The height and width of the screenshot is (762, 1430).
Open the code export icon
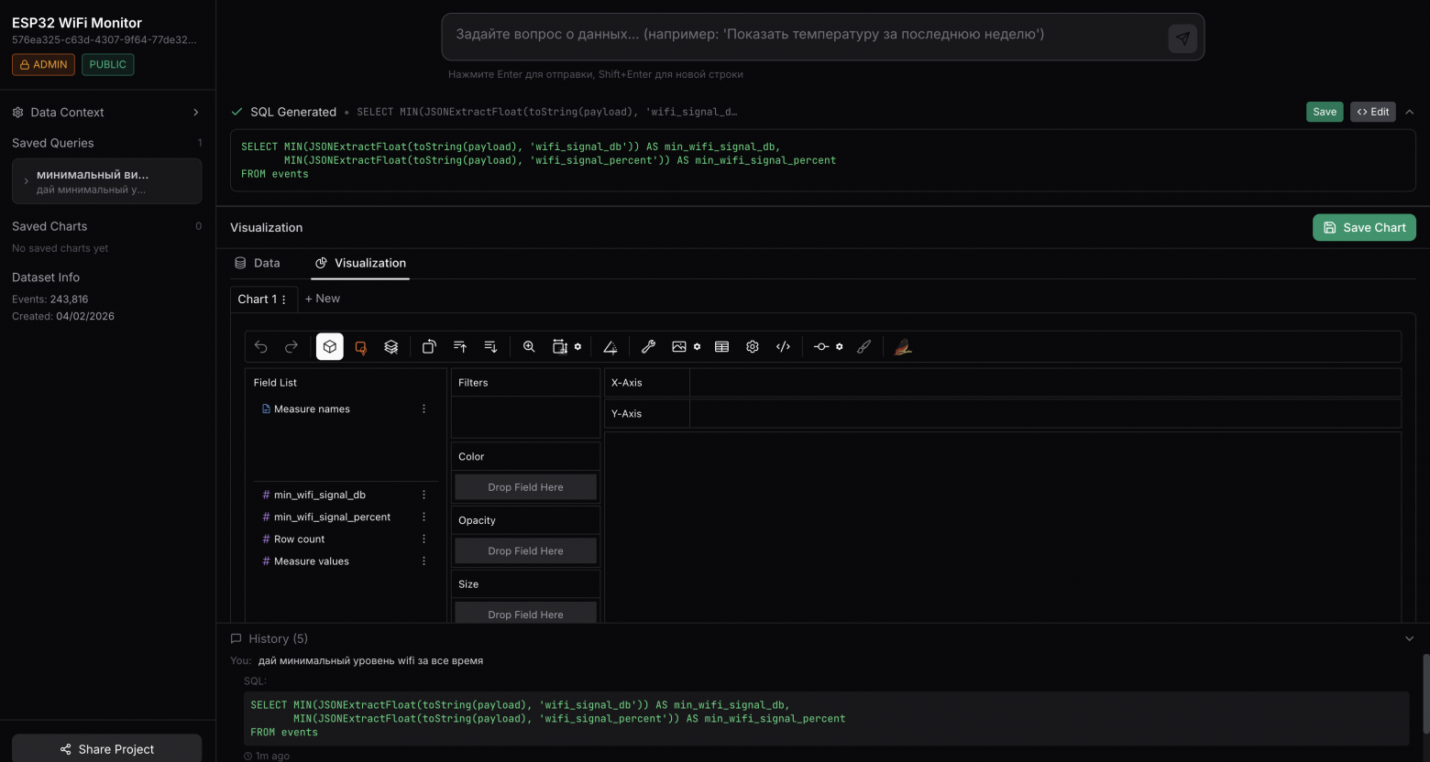783,347
